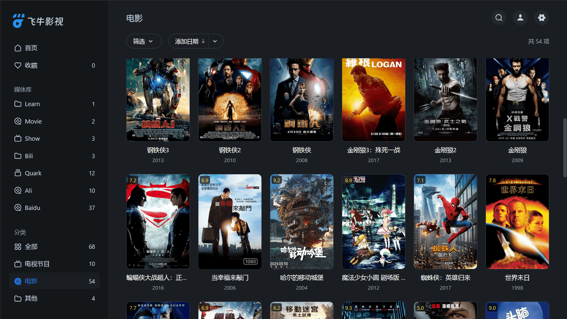Click the vertical scrollbar on the right
This screenshot has width=567, height=319.
point(565,148)
